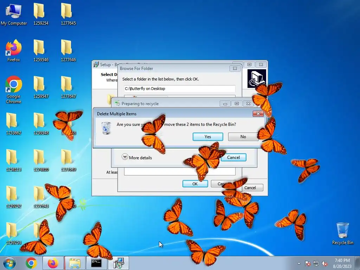360x270 pixels.
Task: Open the Action Center flag icon
Action: pos(307,263)
